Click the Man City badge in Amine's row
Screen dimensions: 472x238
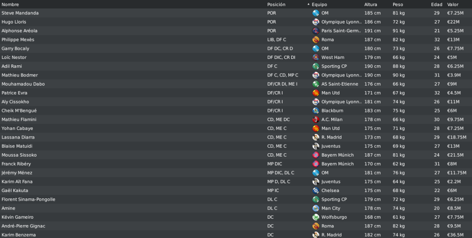point(316,208)
